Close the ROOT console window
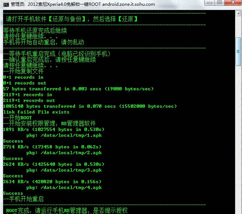The height and width of the screenshot is (214, 242). point(233,3)
